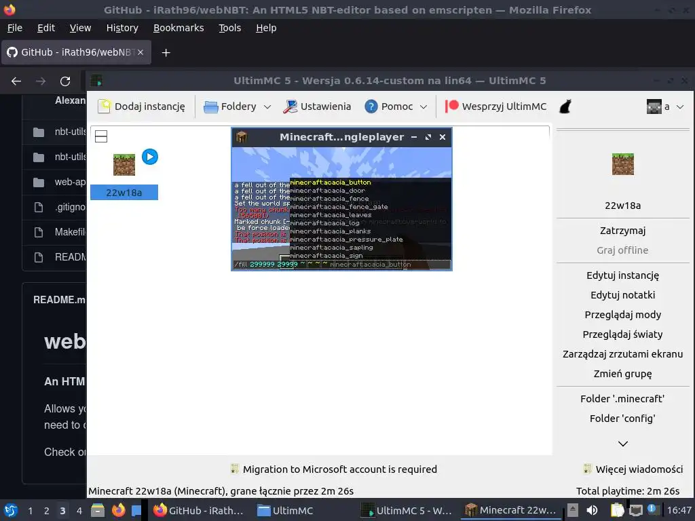Click the Minecraft window crafting table icon
Image resolution: width=695 pixels, height=521 pixels.
coord(241,137)
